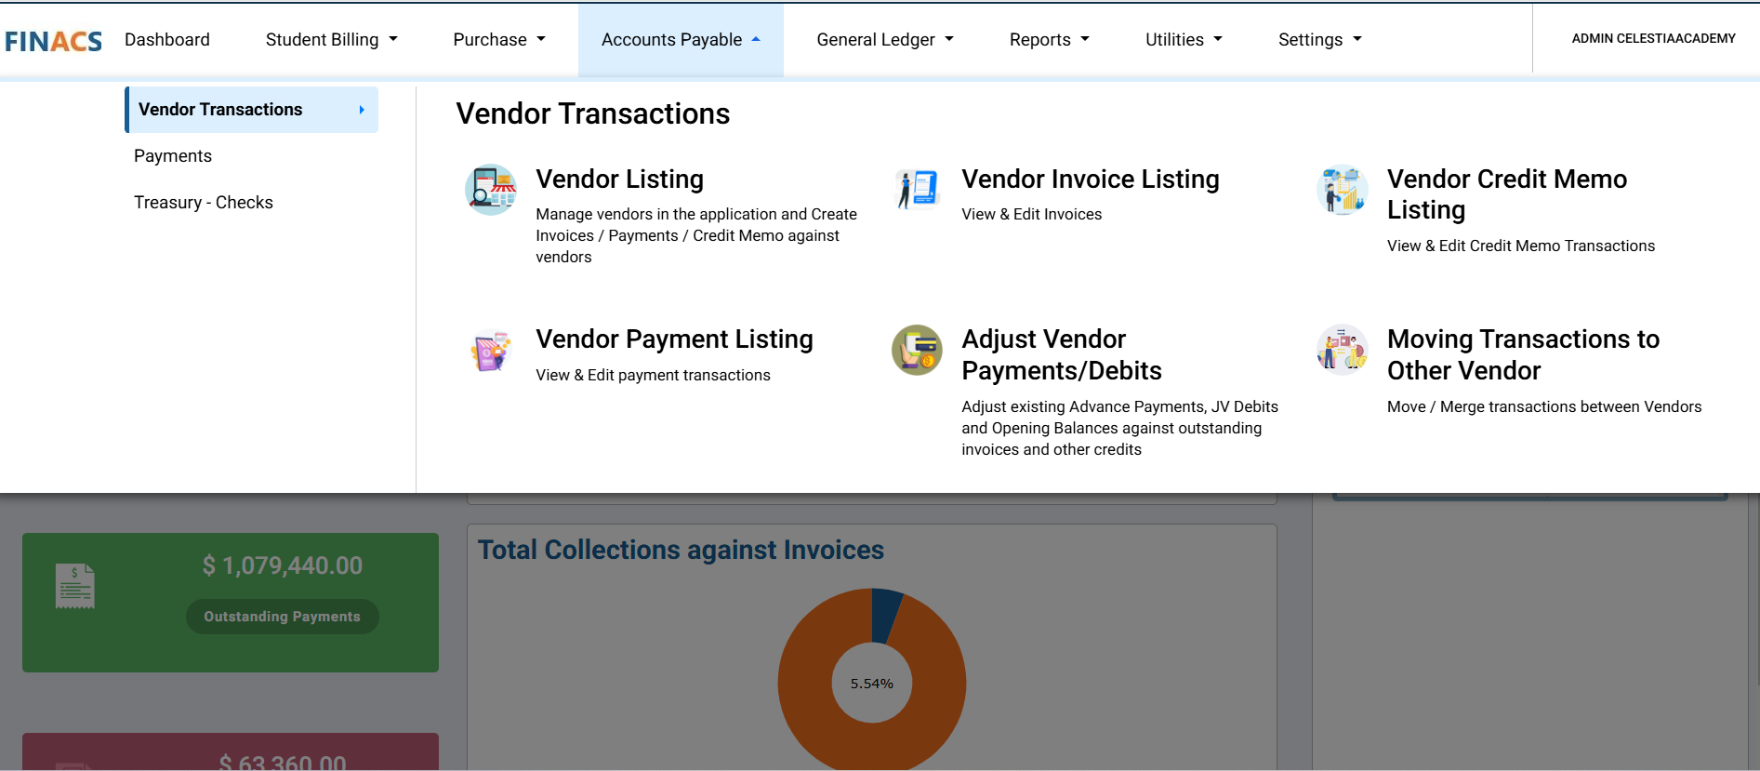The width and height of the screenshot is (1760, 771).
Task: Open the Vendor Invoice Listing icon
Action: point(917,190)
